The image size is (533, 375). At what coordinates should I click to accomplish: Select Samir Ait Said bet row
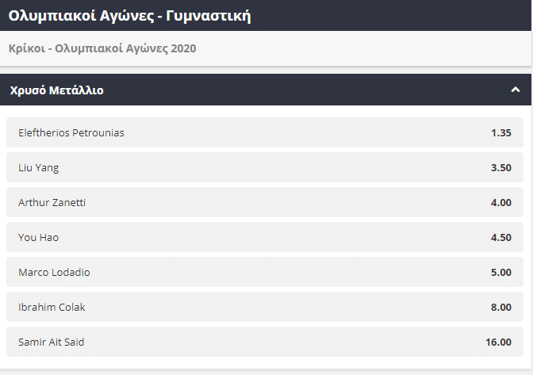point(265,342)
